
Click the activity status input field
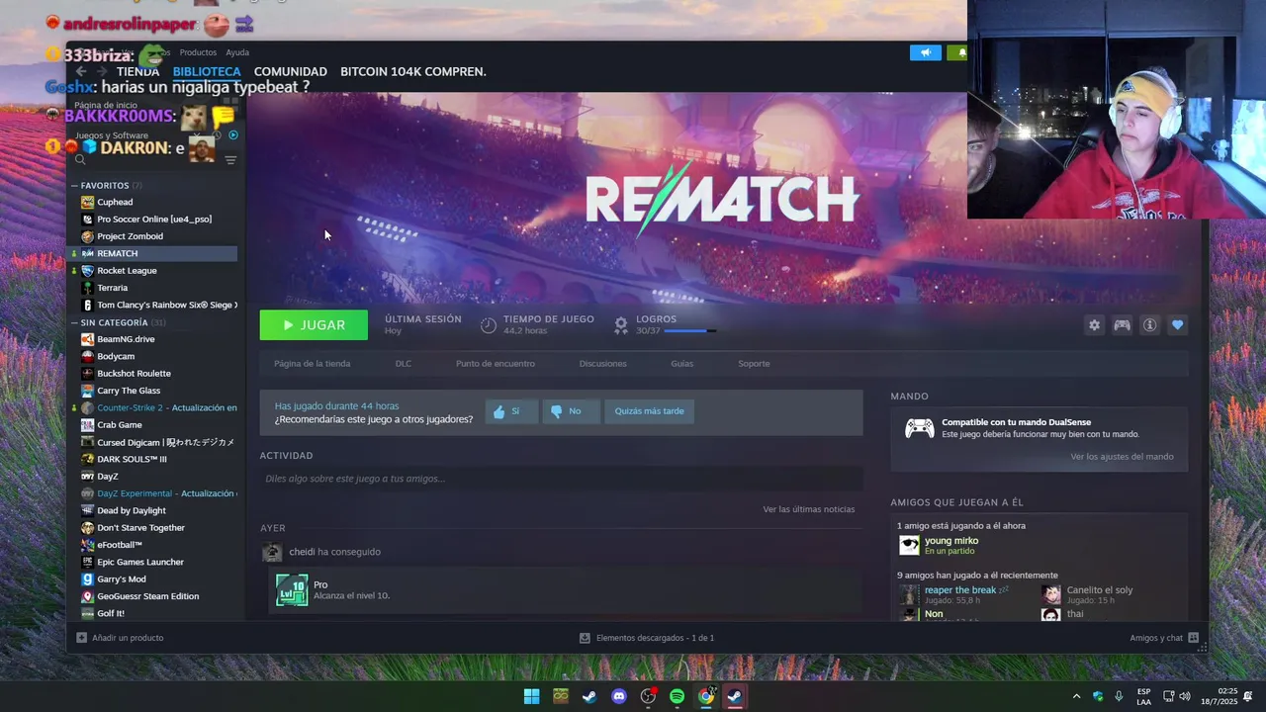pyautogui.click(x=561, y=479)
